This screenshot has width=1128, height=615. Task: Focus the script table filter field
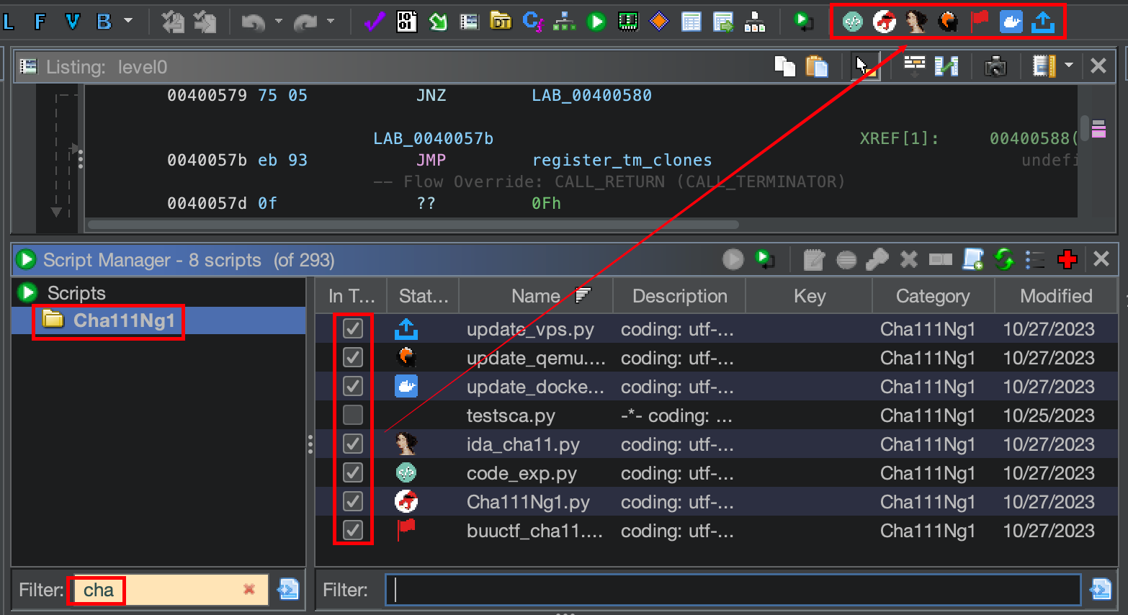coord(733,589)
